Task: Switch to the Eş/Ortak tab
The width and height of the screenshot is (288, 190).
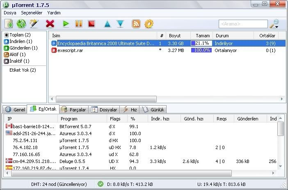Action: tap(43, 109)
